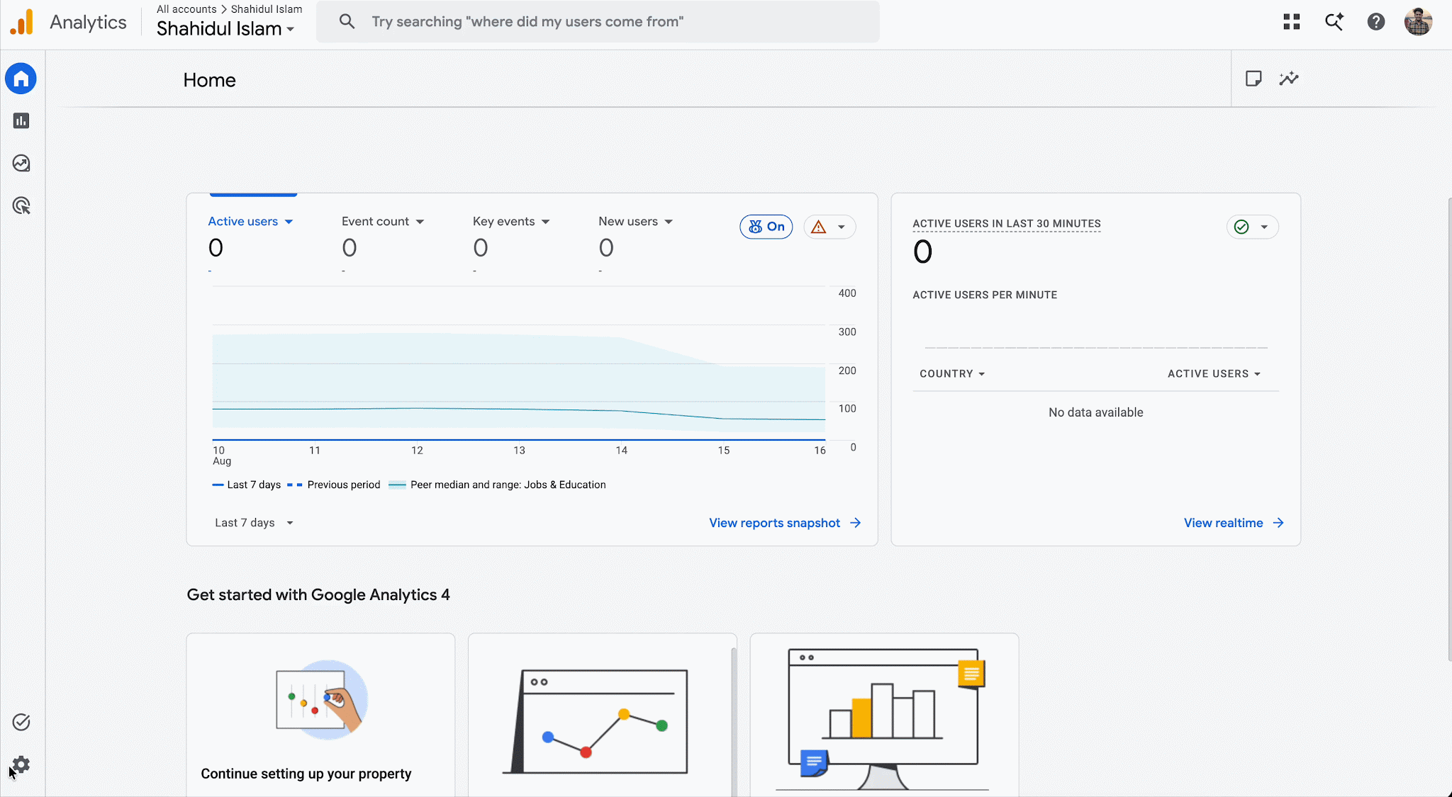Image resolution: width=1452 pixels, height=797 pixels.
Task: Open the warning indicator dropdown arrow
Action: (842, 227)
